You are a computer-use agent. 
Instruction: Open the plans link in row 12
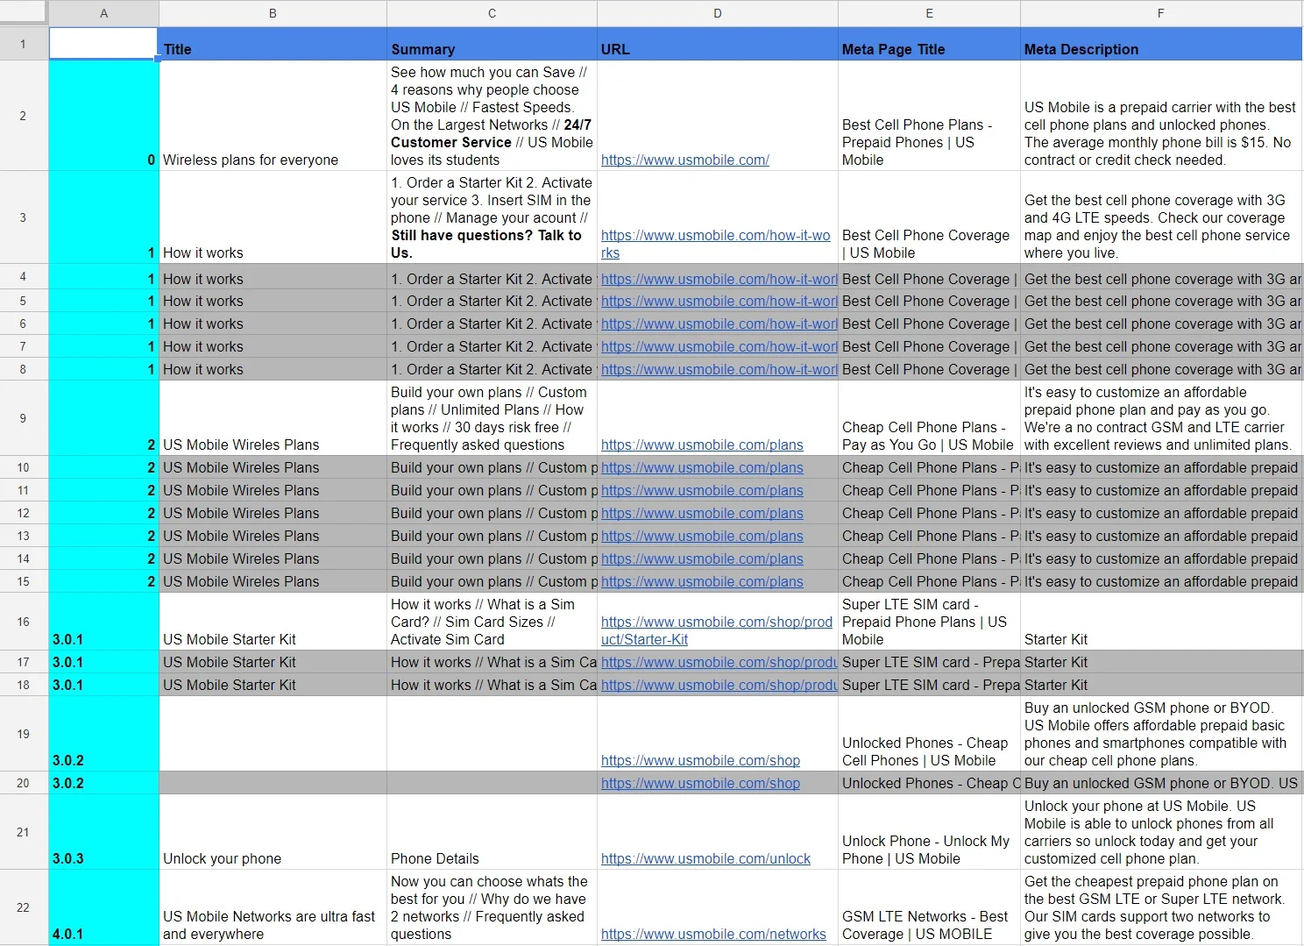[x=702, y=513]
